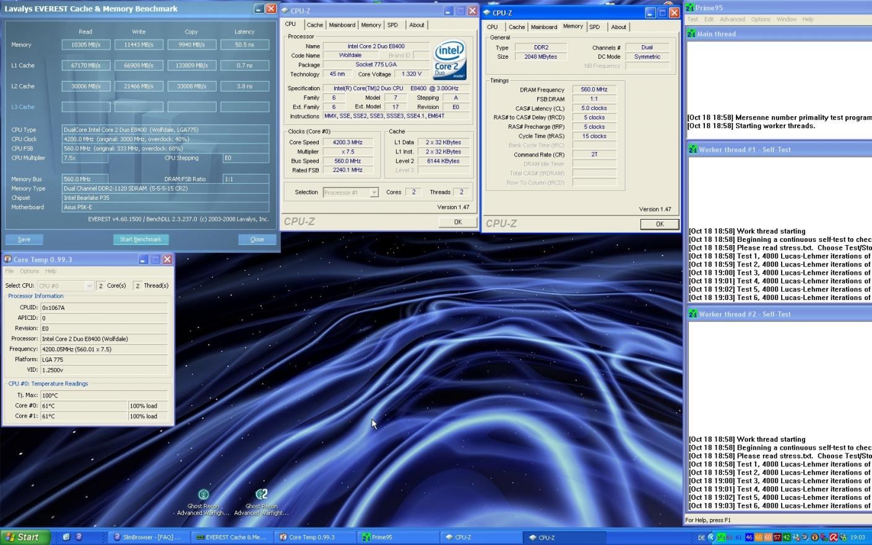Switch to Mainboard tab in CPU-Z processor window
The height and width of the screenshot is (545, 872).
(342, 25)
